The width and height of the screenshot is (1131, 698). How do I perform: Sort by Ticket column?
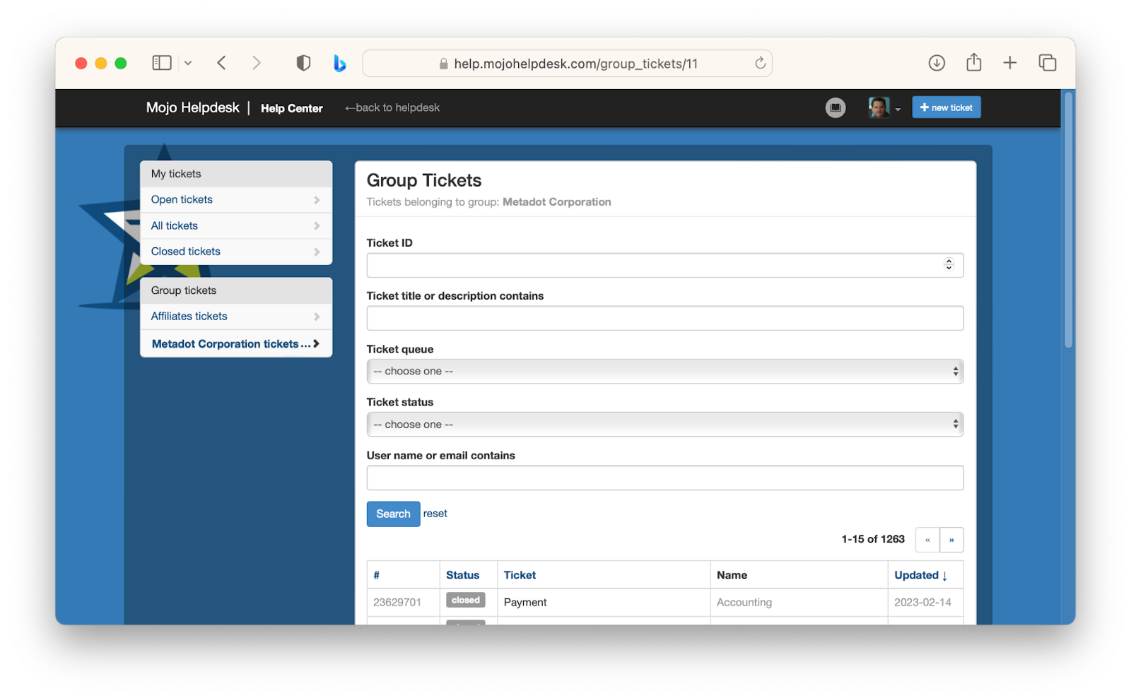[x=520, y=575]
